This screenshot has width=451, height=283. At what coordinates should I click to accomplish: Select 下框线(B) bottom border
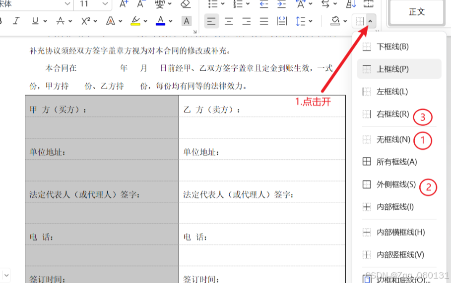point(399,47)
